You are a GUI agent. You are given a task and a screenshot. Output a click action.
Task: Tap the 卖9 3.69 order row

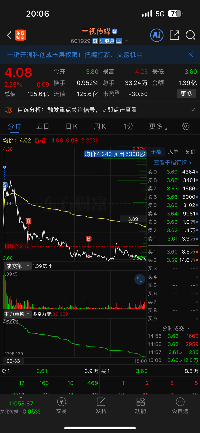[173, 172]
